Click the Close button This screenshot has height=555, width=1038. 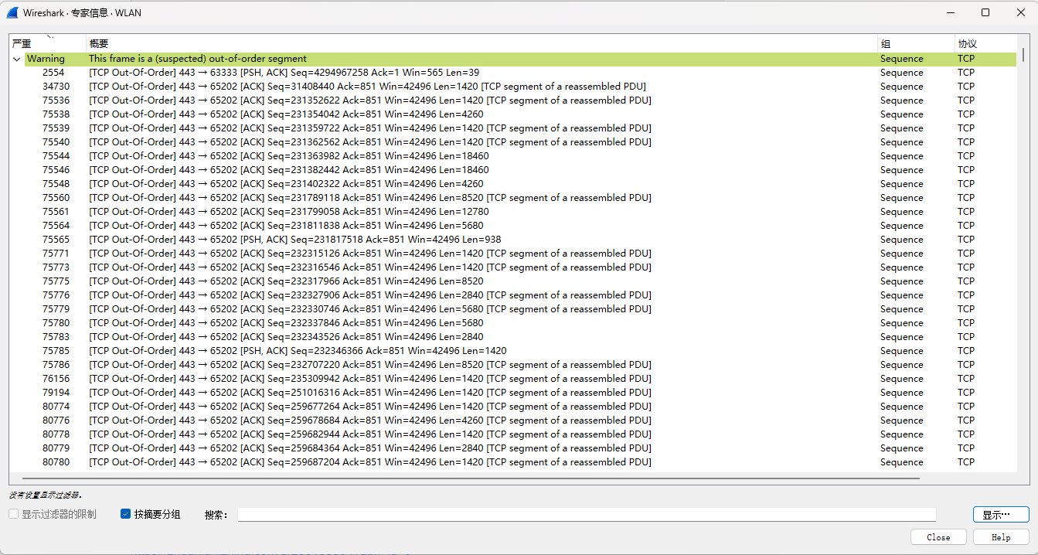(938, 537)
